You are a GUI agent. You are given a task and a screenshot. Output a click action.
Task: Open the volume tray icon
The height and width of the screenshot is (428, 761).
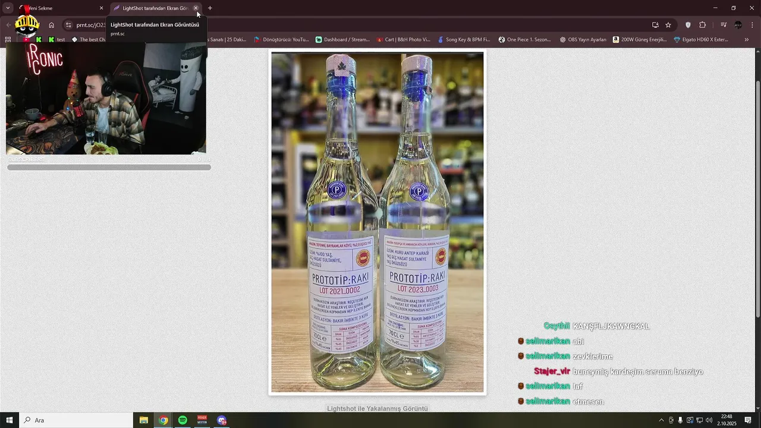tap(709, 420)
